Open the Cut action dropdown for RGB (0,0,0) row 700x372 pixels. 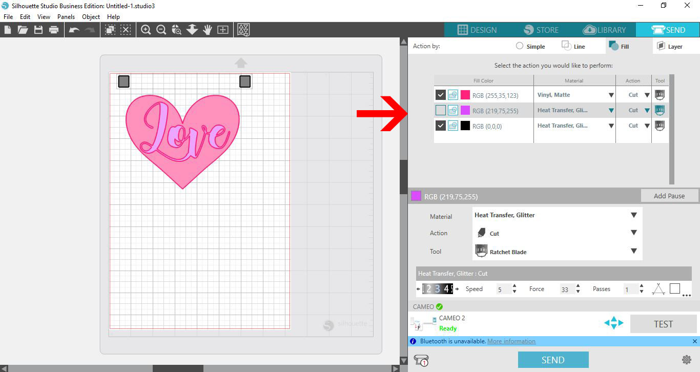647,126
